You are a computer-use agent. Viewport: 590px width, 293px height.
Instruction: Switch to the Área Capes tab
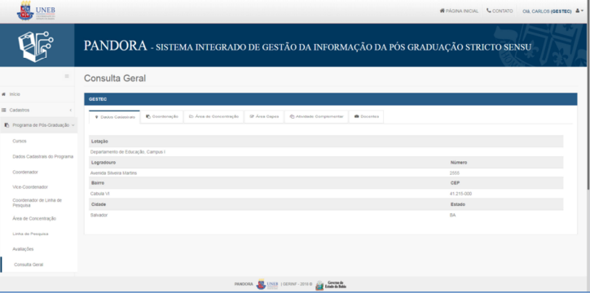pyautogui.click(x=264, y=116)
